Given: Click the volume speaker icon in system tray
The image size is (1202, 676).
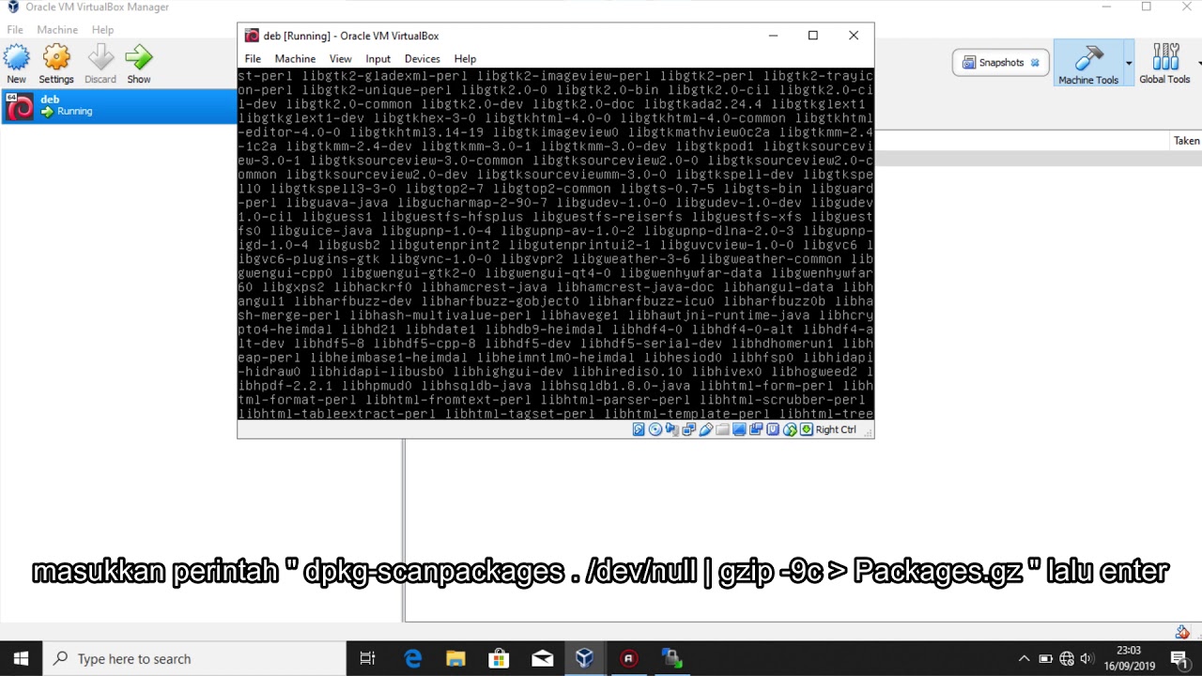Looking at the screenshot, I should tap(1087, 659).
